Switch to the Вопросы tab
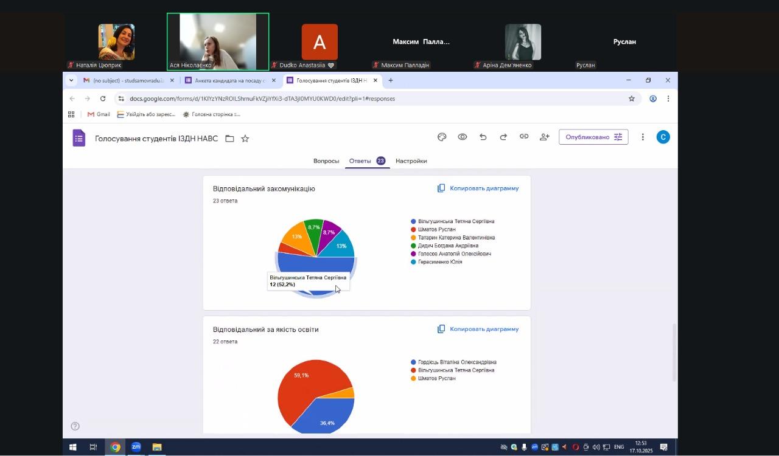 click(x=326, y=161)
